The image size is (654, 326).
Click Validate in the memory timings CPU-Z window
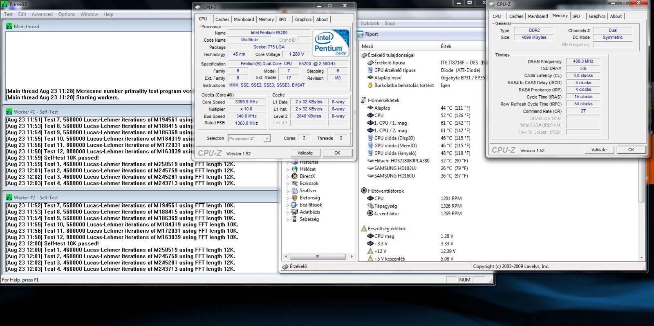click(x=599, y=150)
